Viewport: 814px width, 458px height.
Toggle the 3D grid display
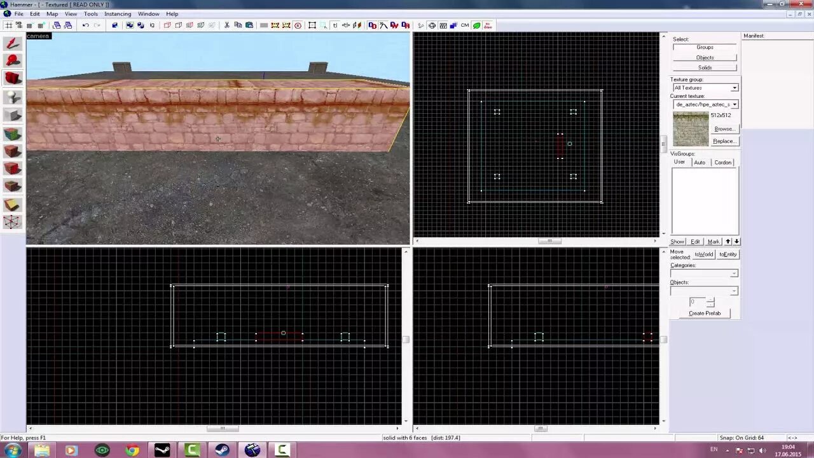pyautogui.click(x=19, y=25)
